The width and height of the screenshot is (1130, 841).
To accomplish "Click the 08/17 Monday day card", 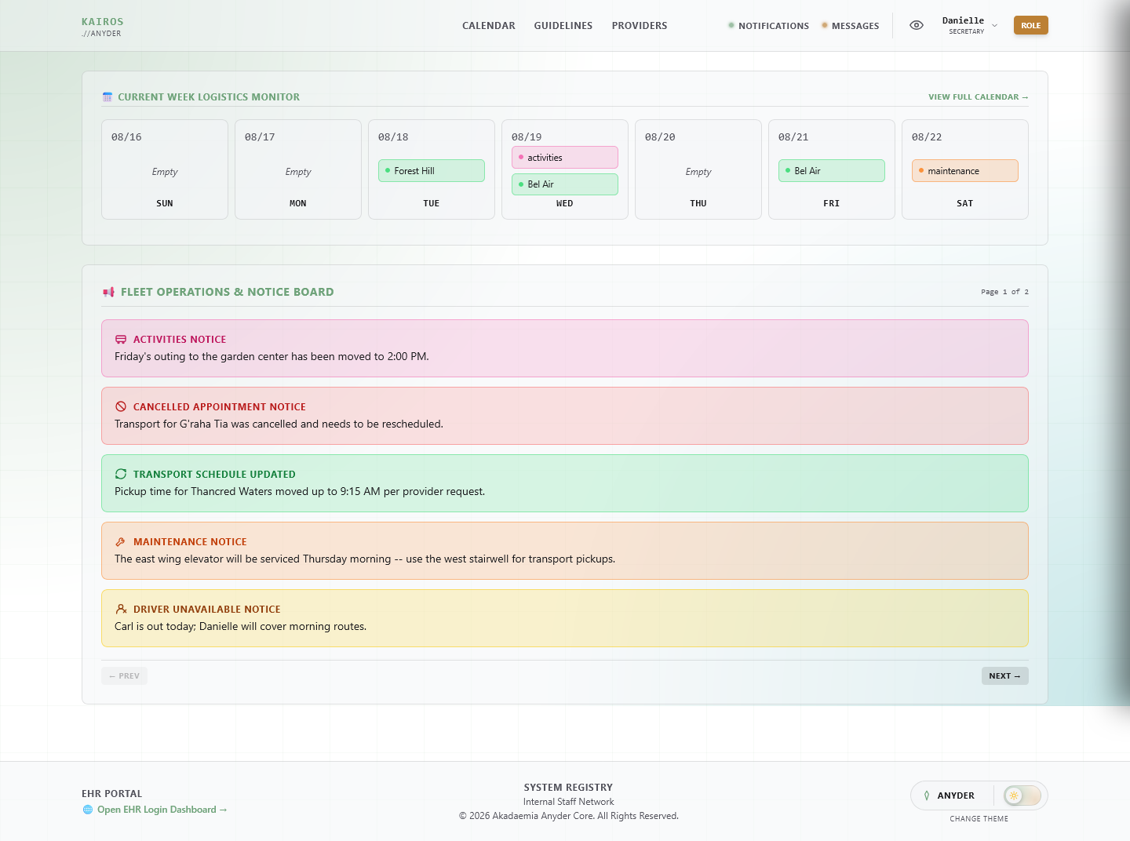I will click(x=298, y=169).
